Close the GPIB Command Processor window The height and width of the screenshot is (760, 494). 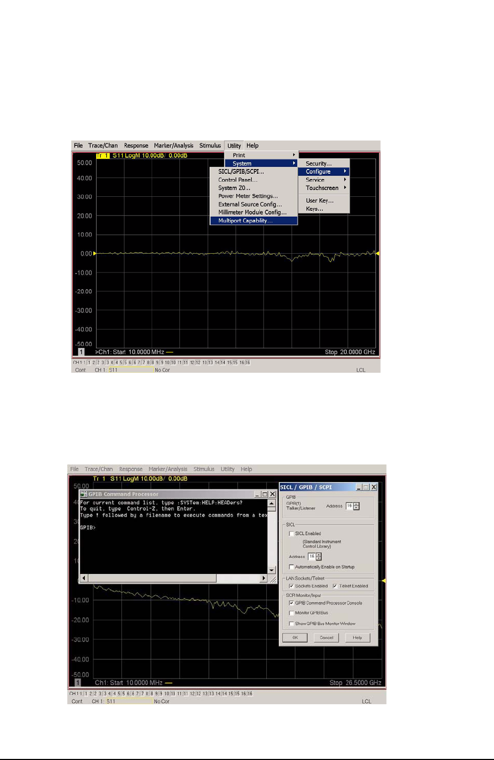[272, 494]
